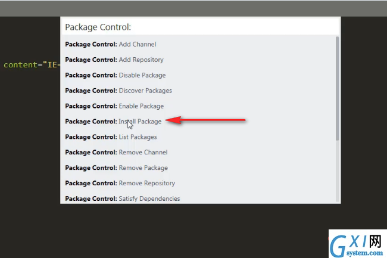
Task: Select Package Control: Add Channel
Action: point(198,44)
